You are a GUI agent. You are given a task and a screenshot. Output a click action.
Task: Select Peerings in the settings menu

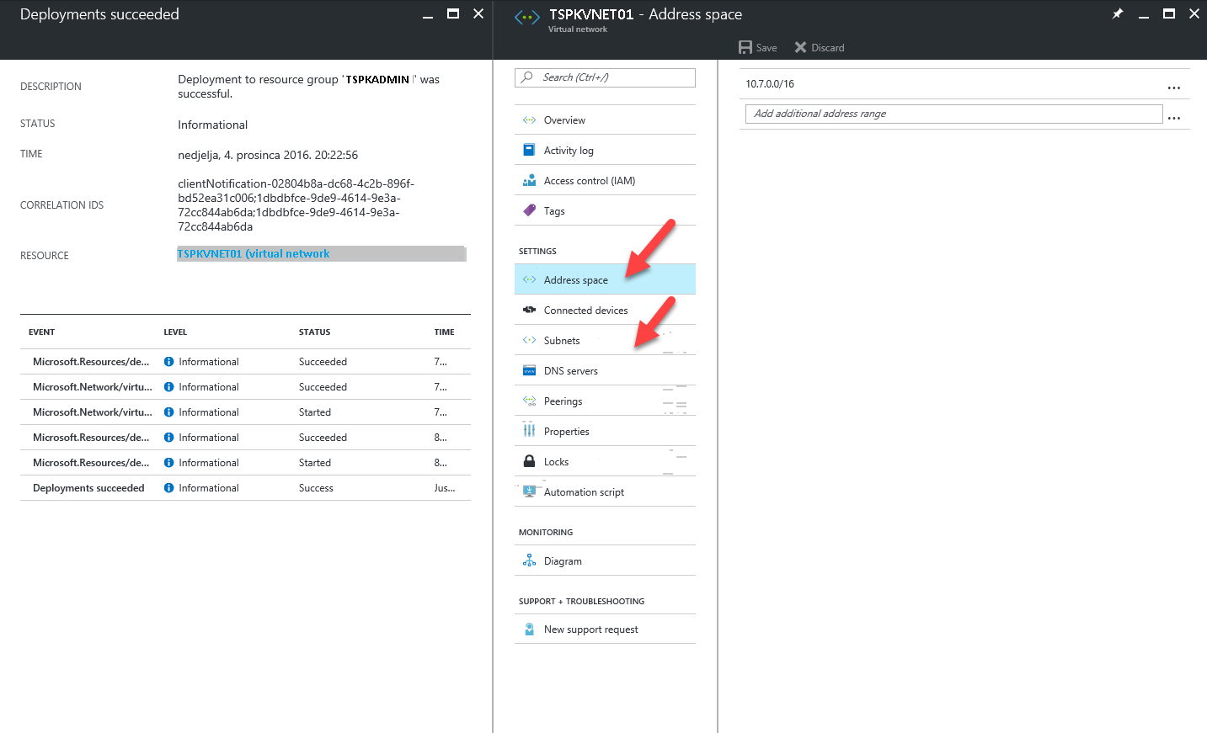tap(605, 401)
